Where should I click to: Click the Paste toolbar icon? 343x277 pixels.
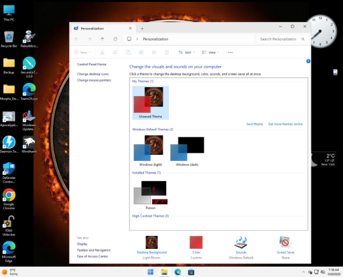pyautogui.click(x=128, y=52)
